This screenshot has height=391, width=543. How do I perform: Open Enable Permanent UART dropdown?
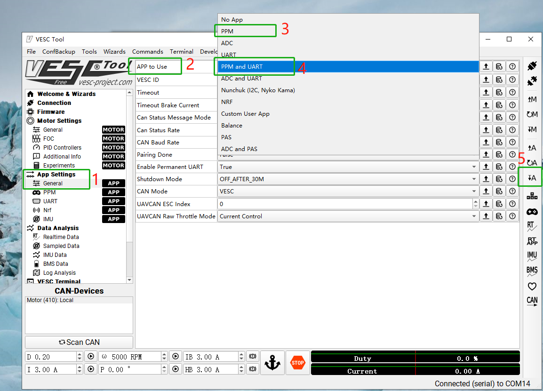tap(348, 167)
